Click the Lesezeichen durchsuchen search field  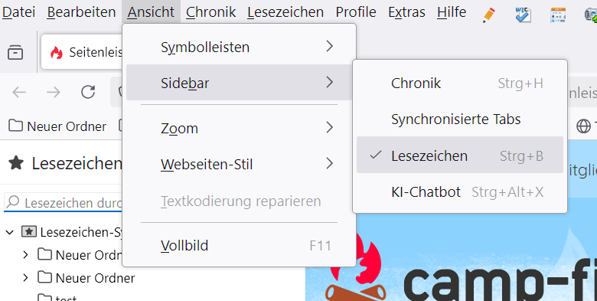[64, 202]
